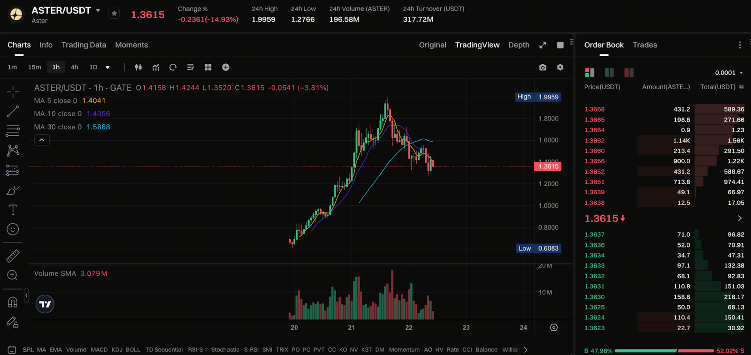Open the calendar date range icon
751x355 pixels.
click(12, 349)
